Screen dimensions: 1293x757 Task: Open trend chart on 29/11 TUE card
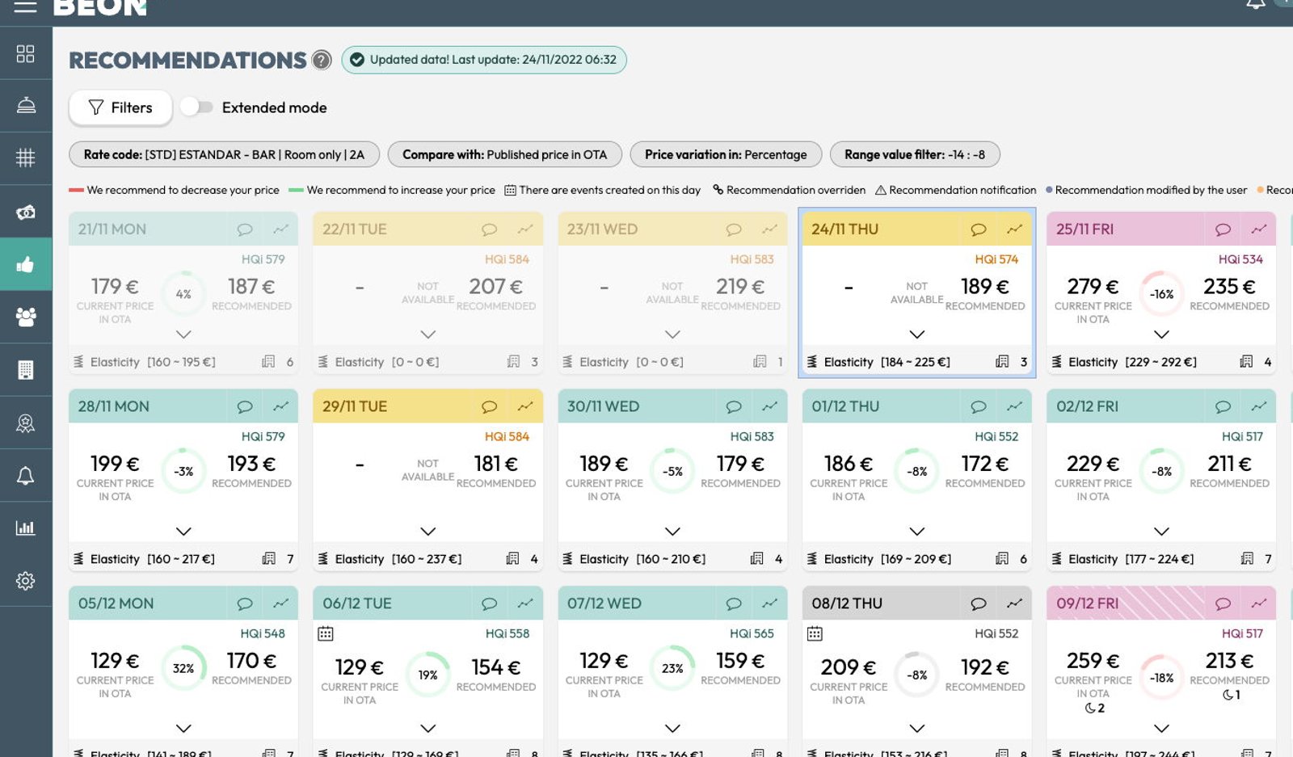[525, 406]
